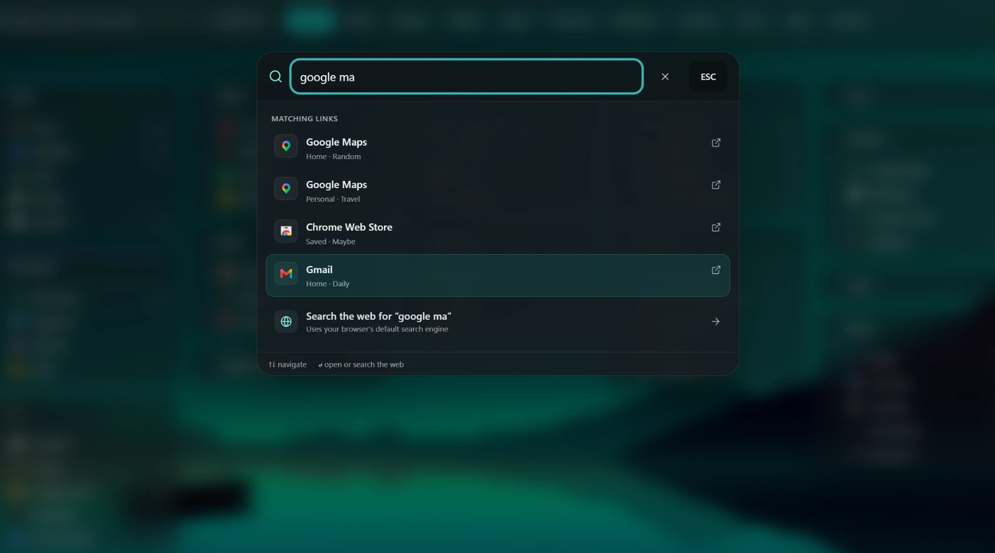Open Google Maps result under Personal · Travel

498,191
